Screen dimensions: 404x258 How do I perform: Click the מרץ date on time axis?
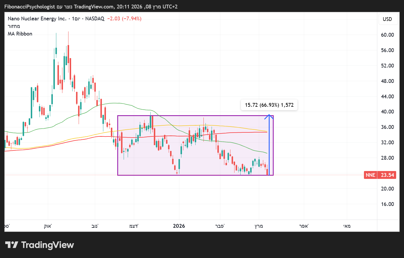[259, 226]
